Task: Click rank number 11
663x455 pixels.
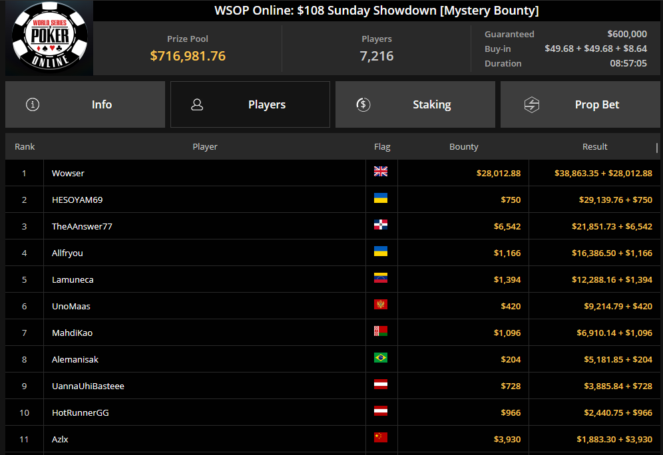Action: coord(24,440)
